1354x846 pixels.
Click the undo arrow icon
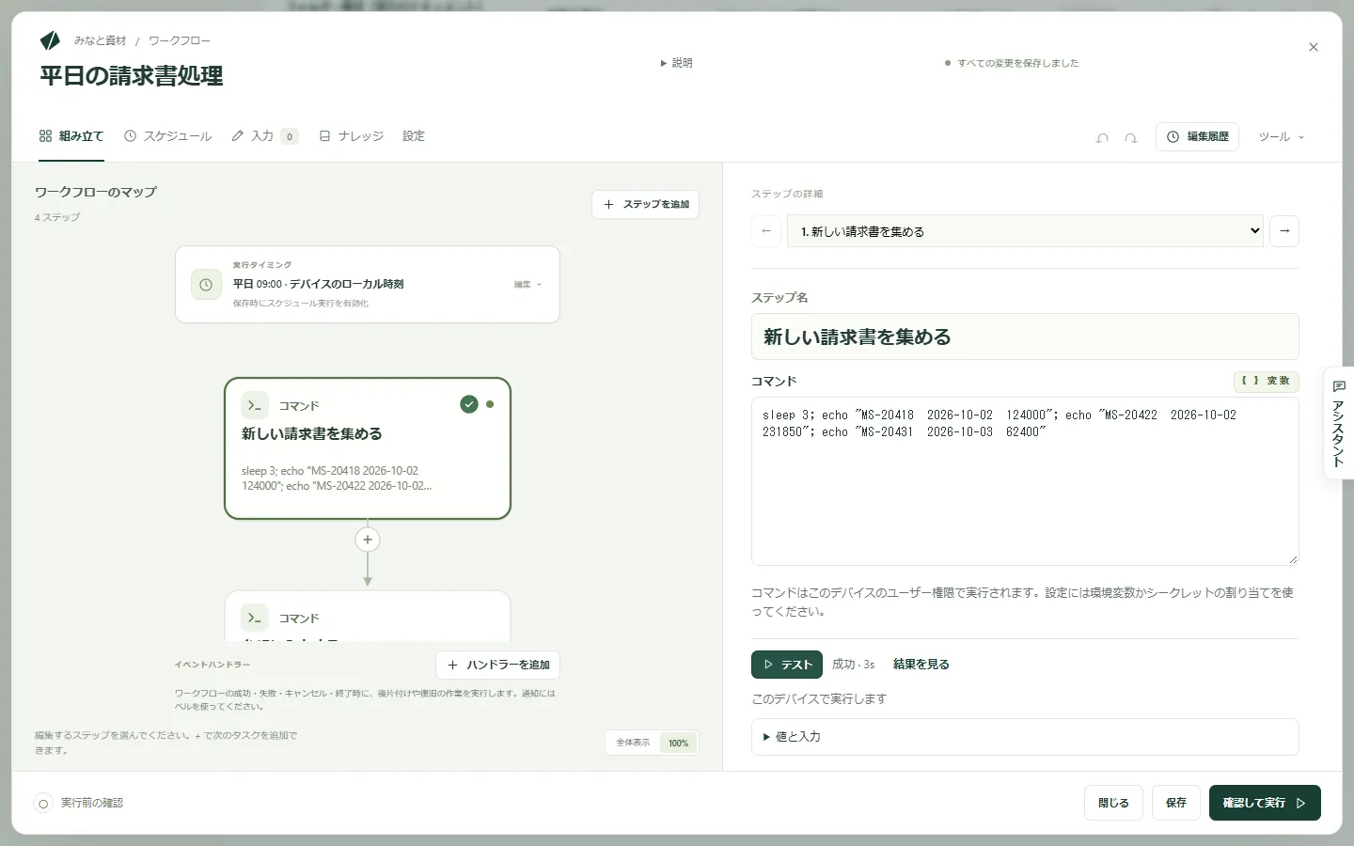(1102, 137)
